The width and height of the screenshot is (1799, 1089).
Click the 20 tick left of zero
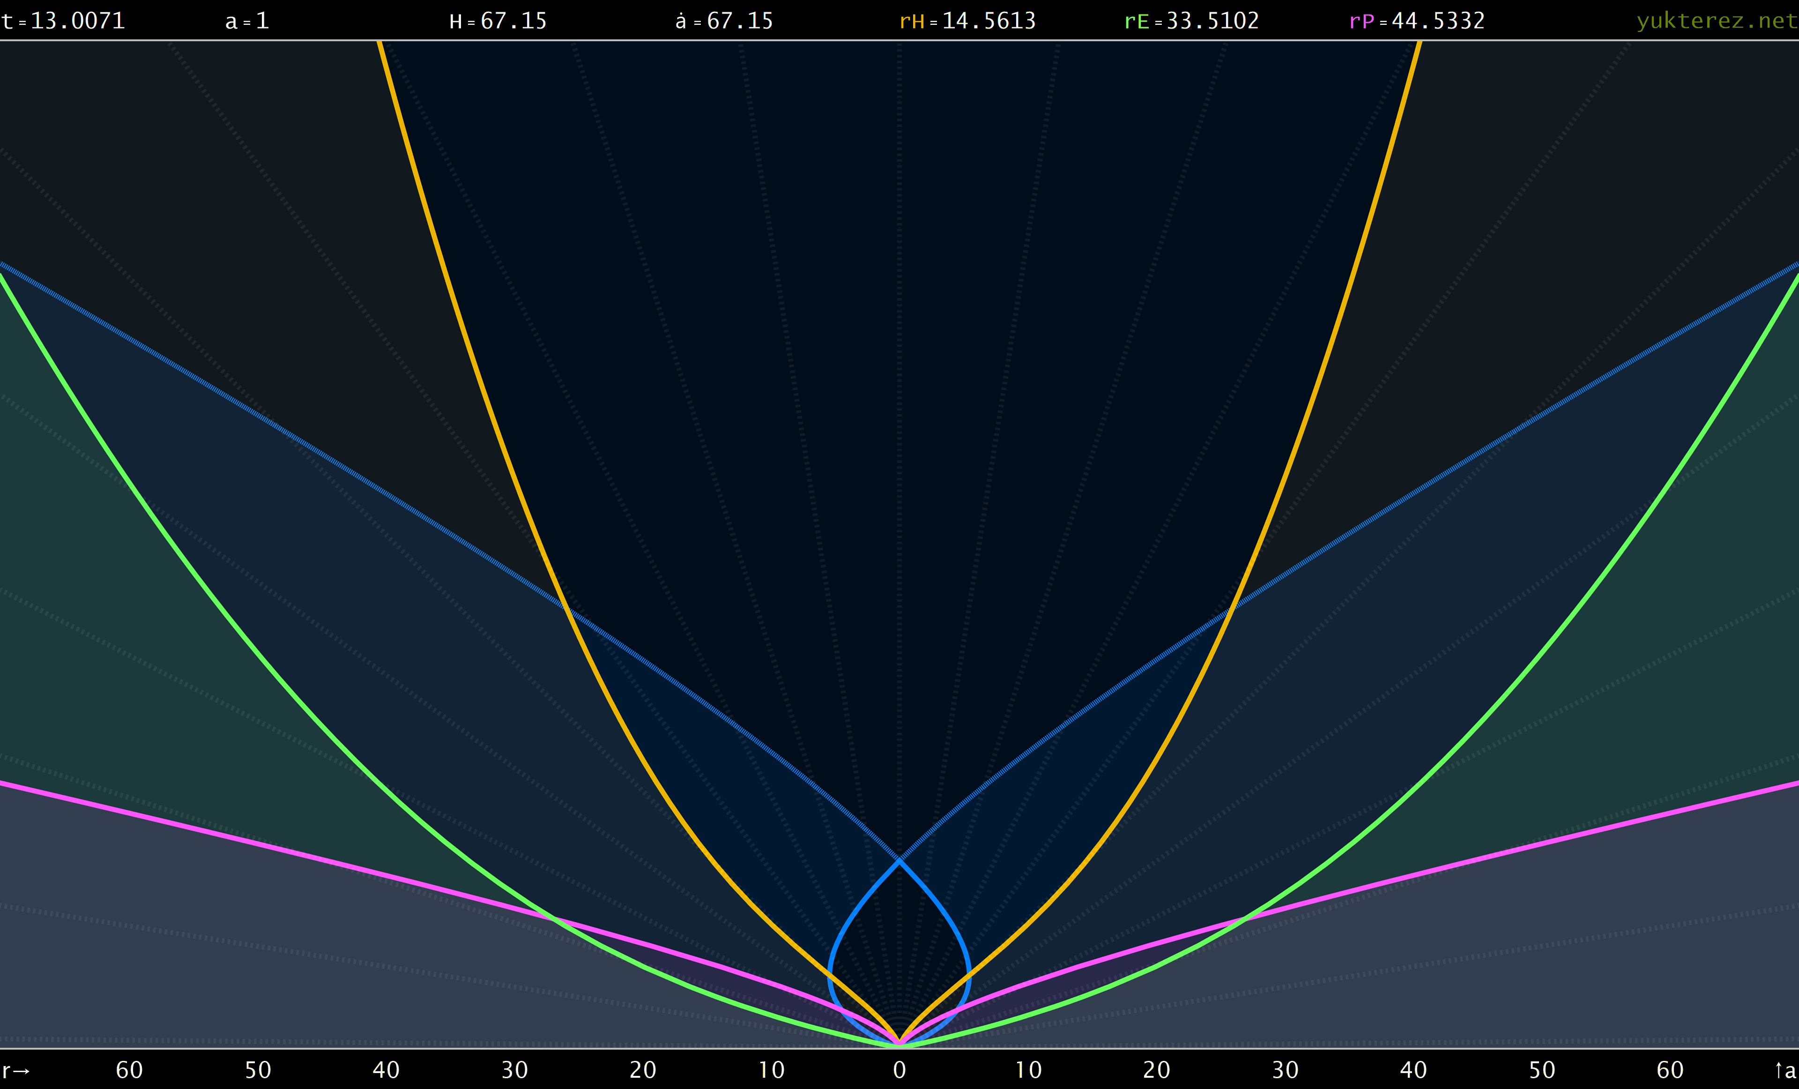(x=643, y=1071)
